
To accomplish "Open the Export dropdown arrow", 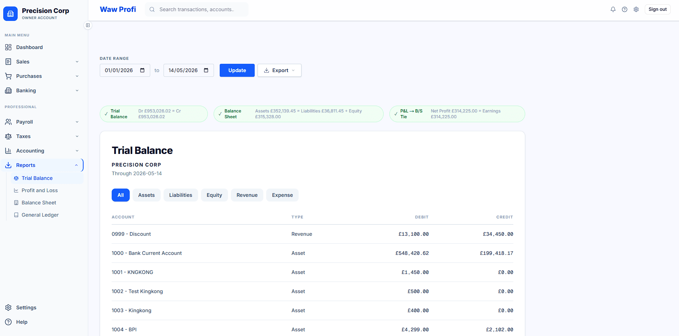I will pos(293,70).
